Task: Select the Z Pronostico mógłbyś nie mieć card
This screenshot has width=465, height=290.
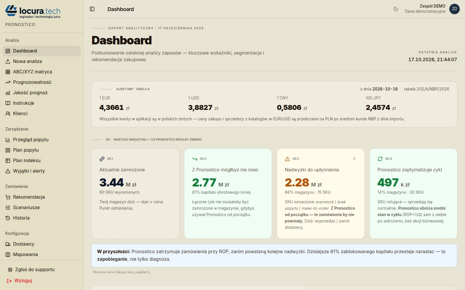Action: pyautogui.click(x=228, y=193)
